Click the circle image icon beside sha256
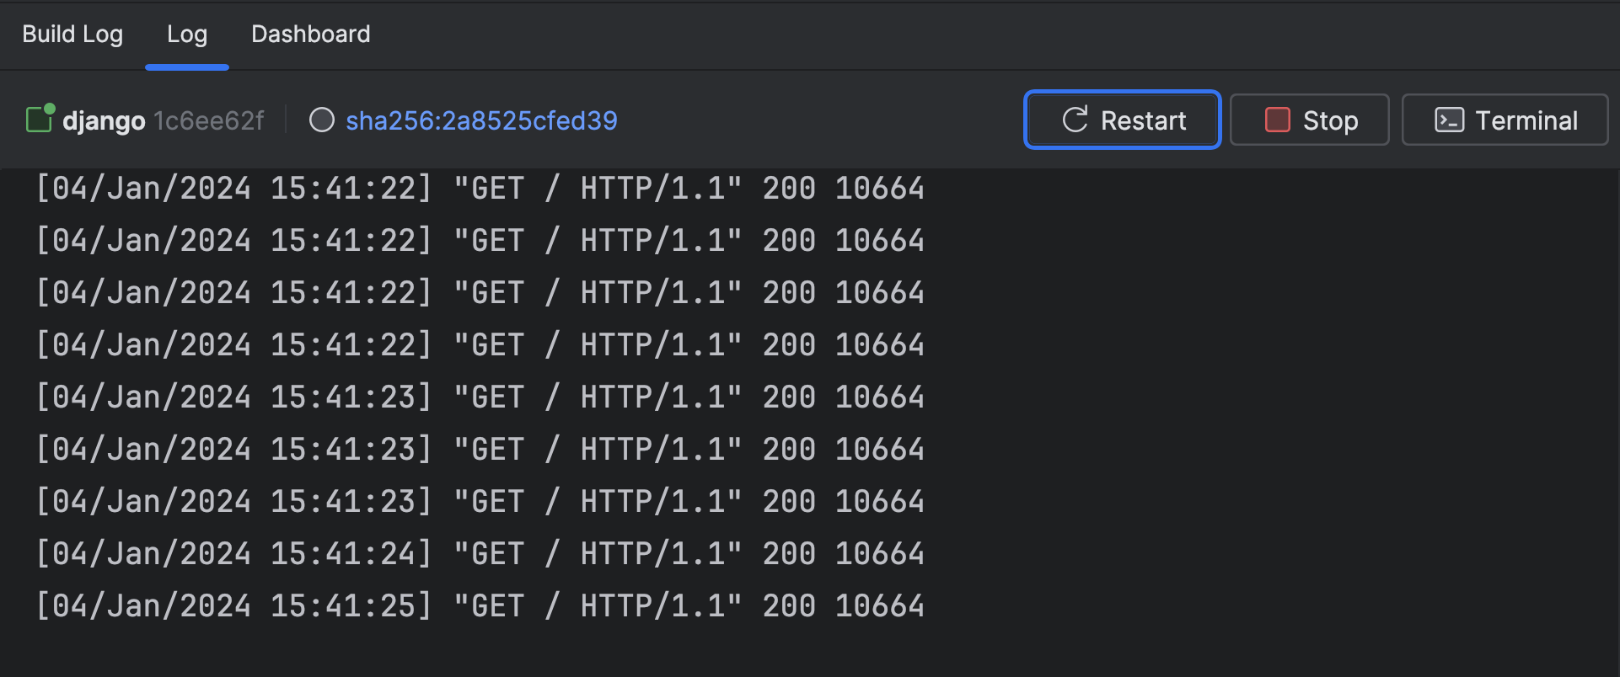1620x677 pixels. (x=322, y=120)
